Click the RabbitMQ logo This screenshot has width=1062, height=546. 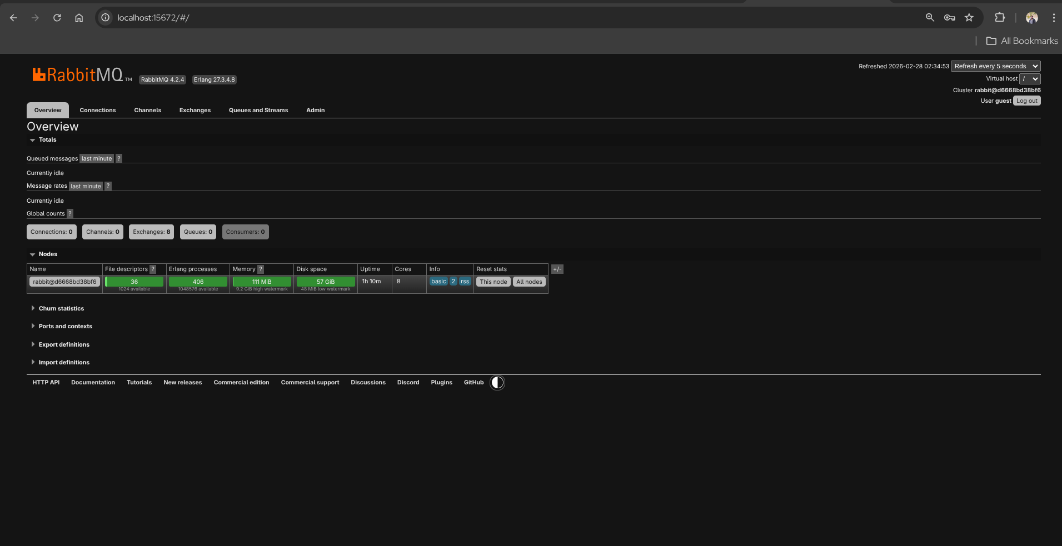coord(82,75)
